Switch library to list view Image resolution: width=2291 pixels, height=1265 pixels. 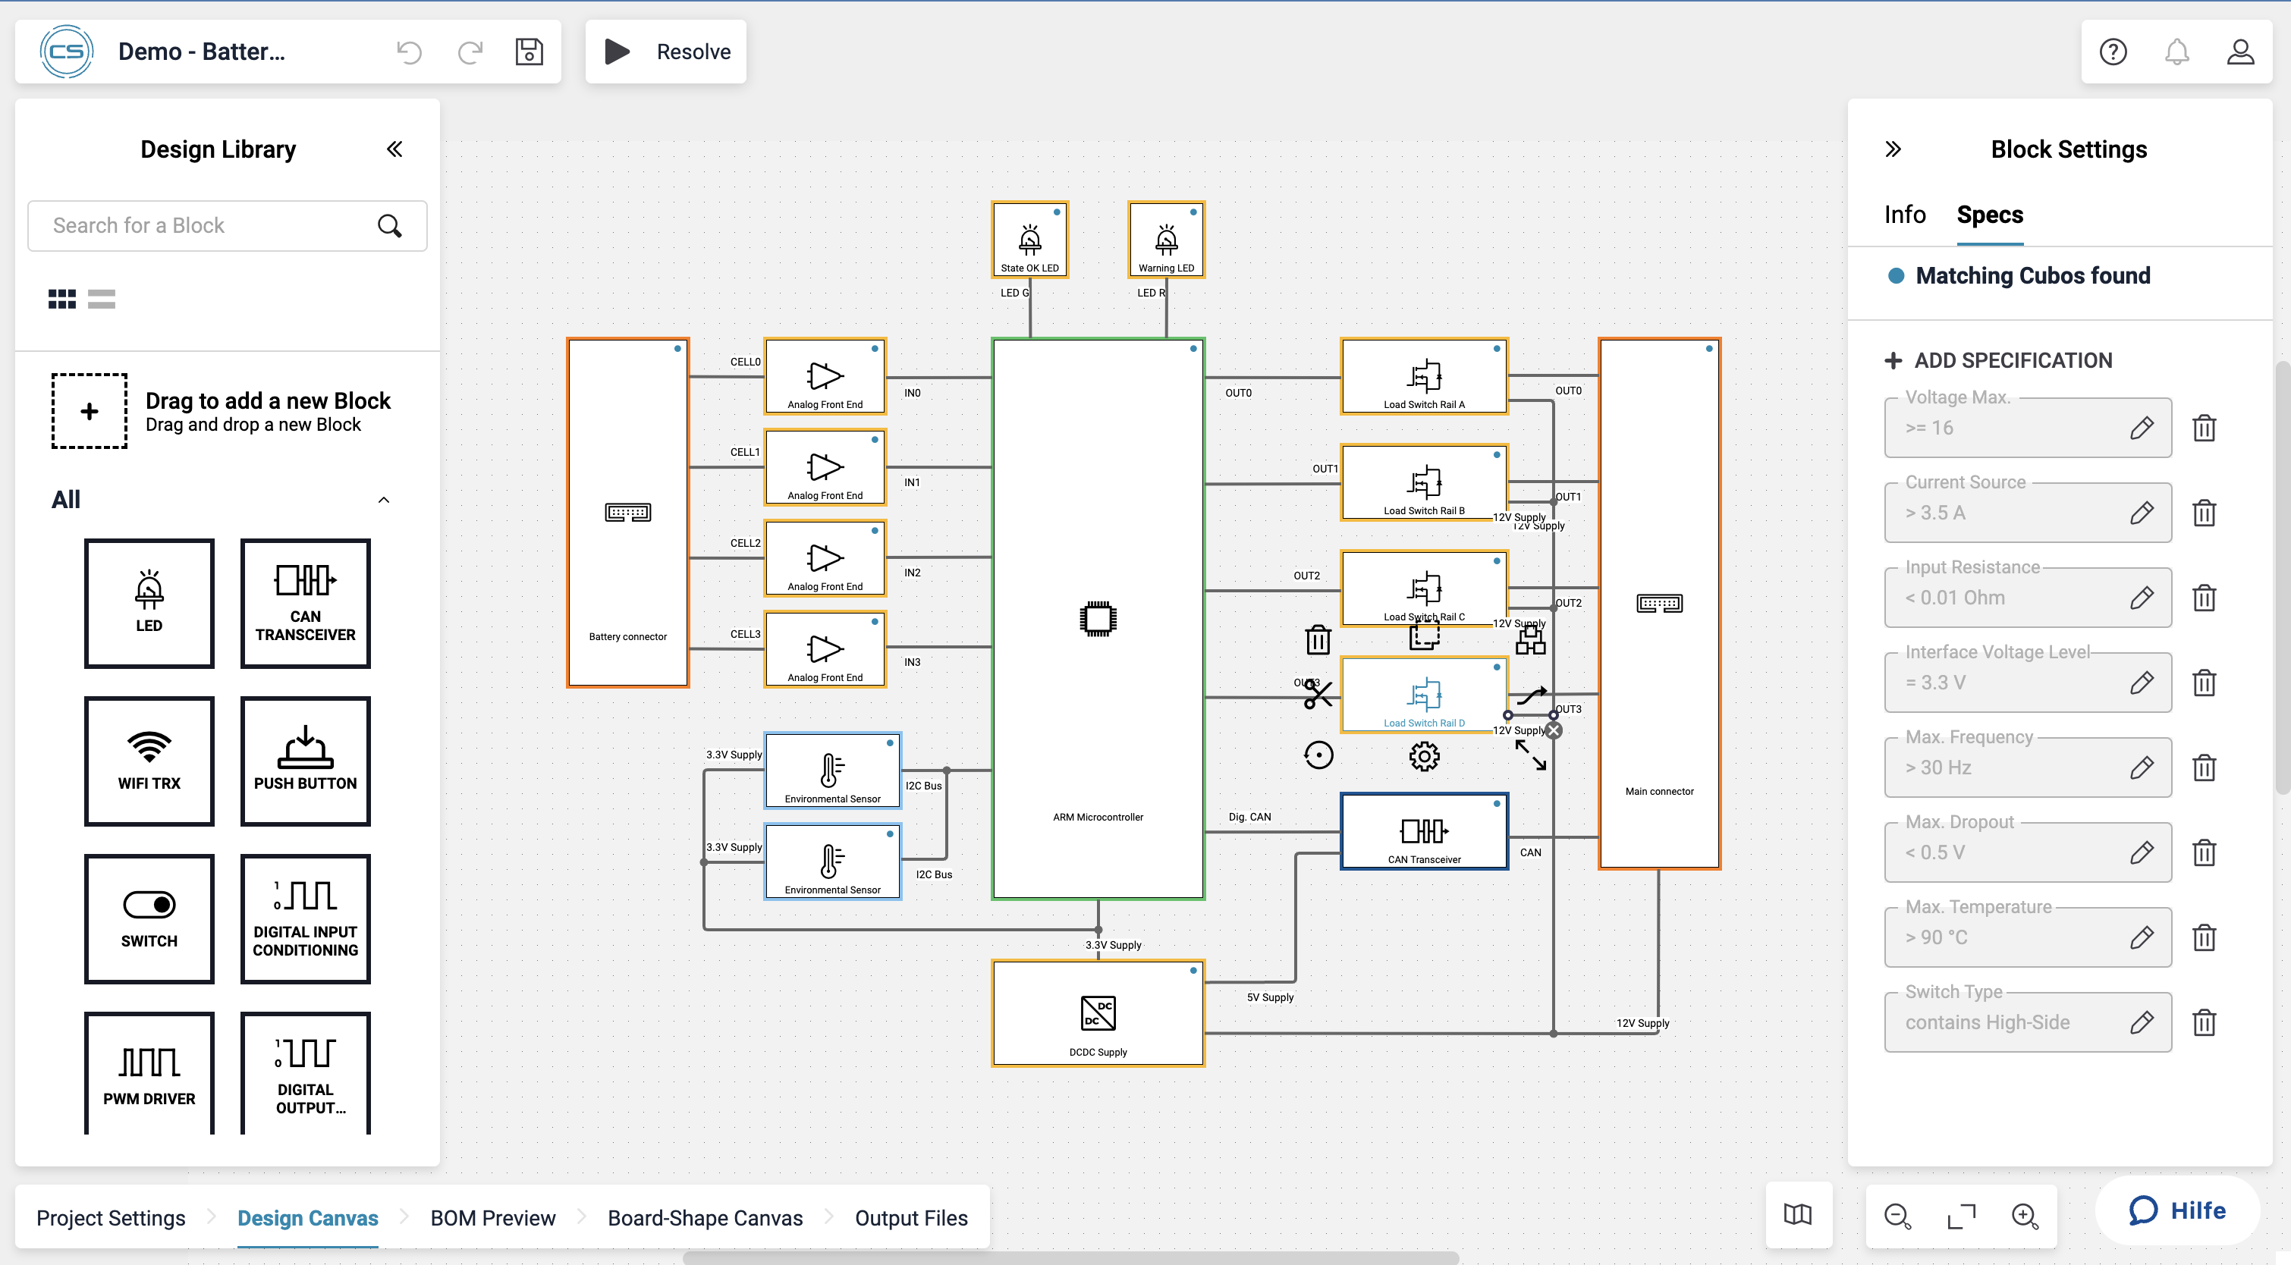(x=102, y=299)
